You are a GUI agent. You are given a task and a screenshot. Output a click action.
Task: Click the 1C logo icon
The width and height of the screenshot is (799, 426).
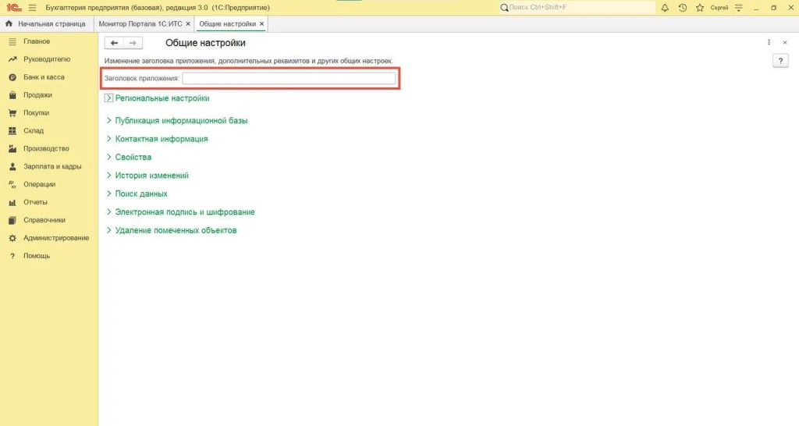(14, 8)
